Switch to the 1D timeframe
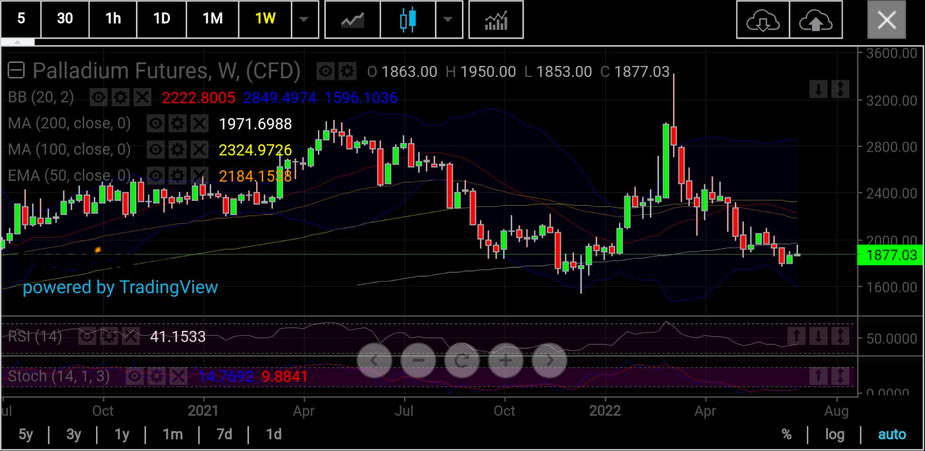This screenshot has height=451, width=925. (x=161, y=19)
